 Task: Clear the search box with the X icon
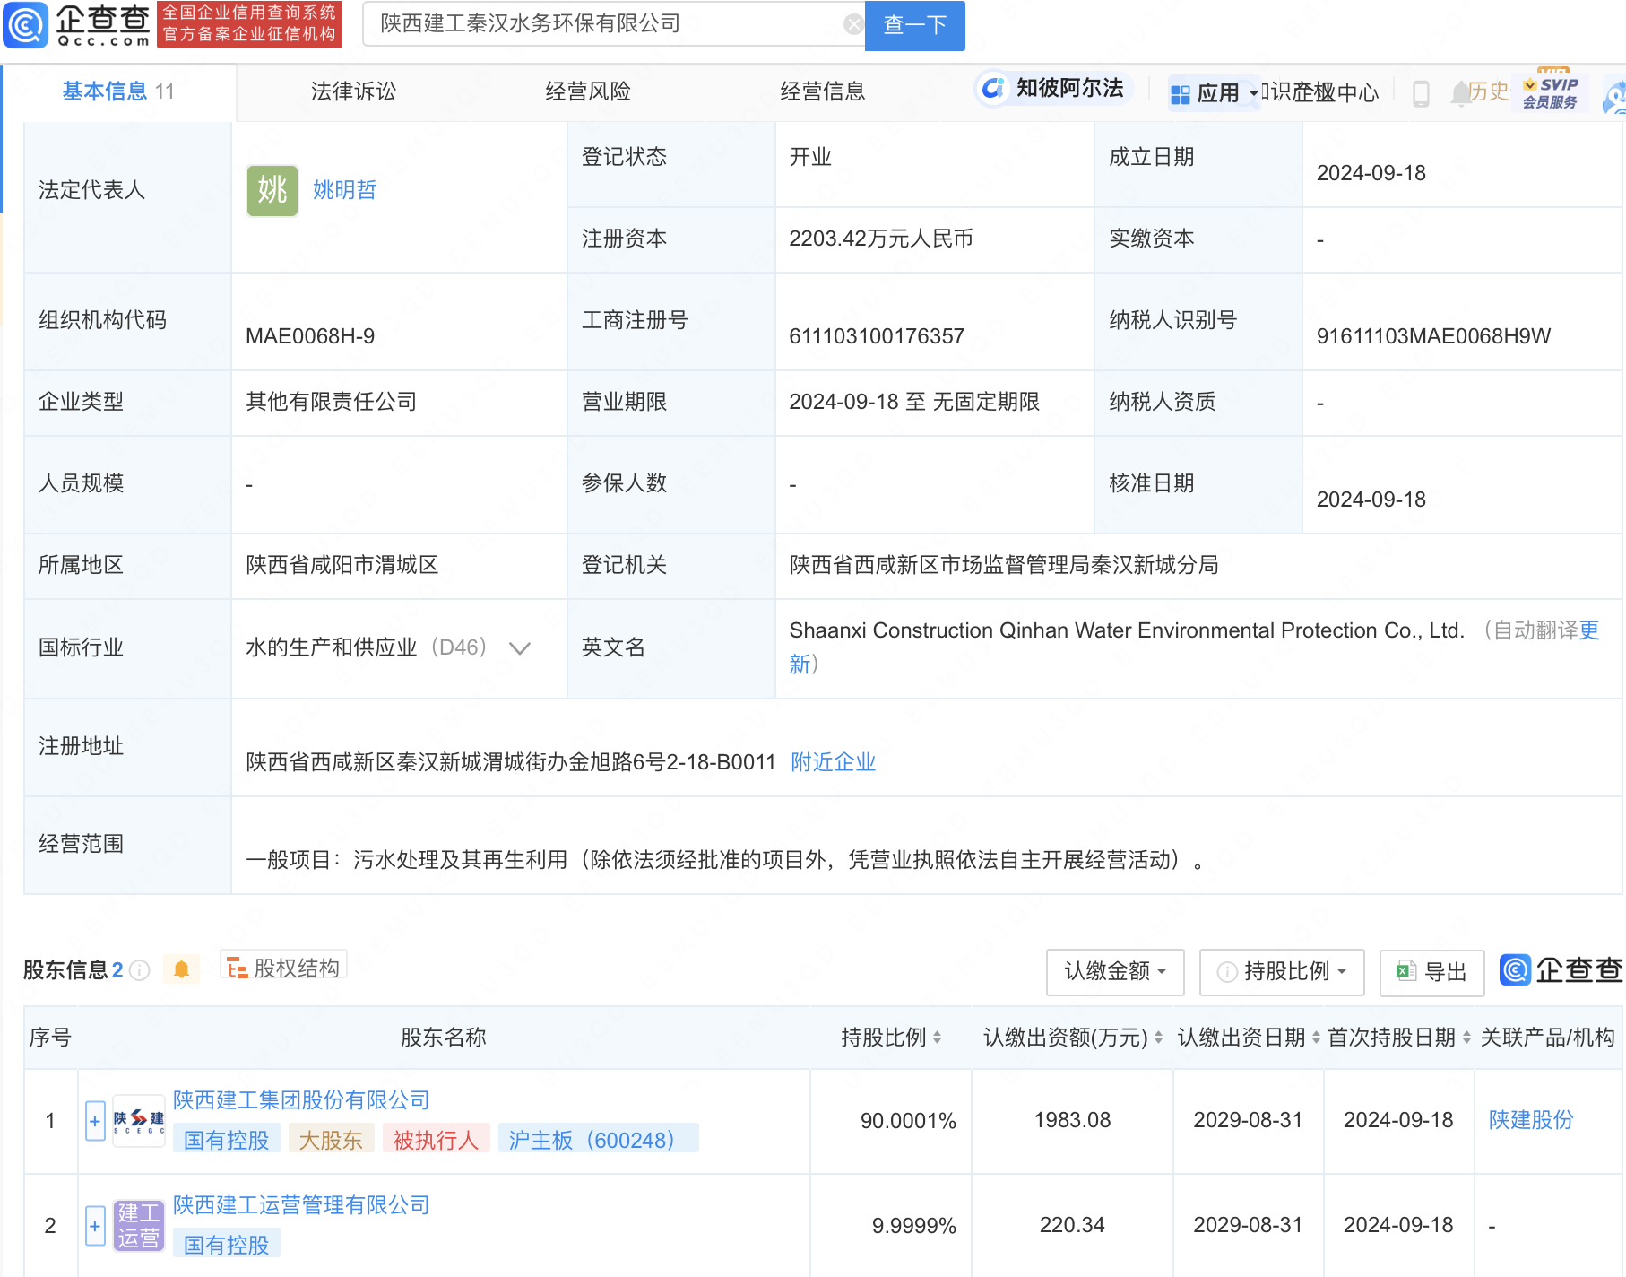tap(853, 24)
